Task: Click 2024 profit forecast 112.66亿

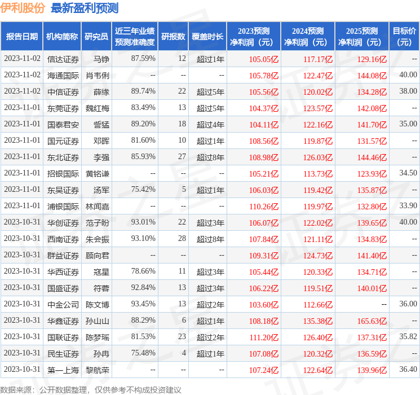Action: (318, 304)
